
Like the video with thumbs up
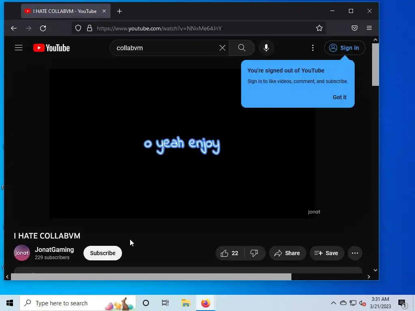coord(230,253)
